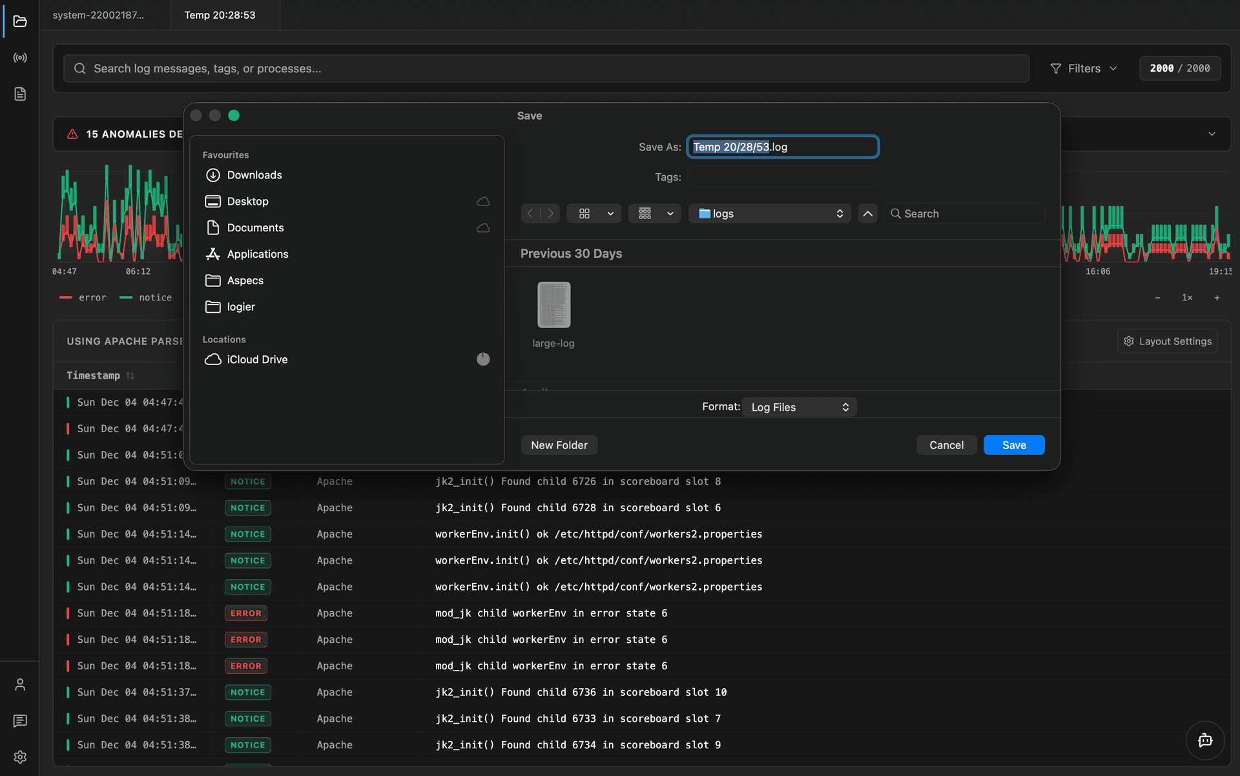This screenshot has height=776, width=1240.
Task: Open grid view options chevron
Action: coord(610,213)
